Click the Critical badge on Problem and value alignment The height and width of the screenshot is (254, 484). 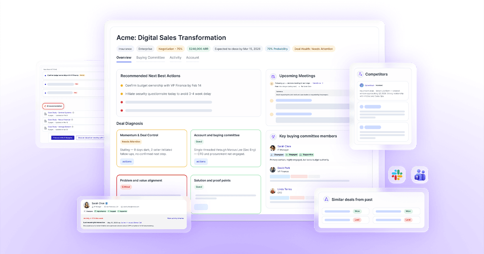(x=126, y=187)
